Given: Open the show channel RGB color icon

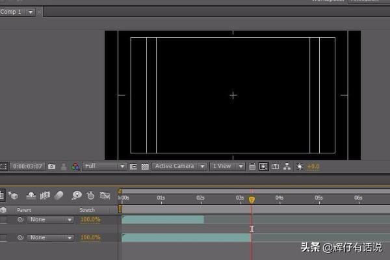Looking at the screenshot, I should tap(75, 166).
